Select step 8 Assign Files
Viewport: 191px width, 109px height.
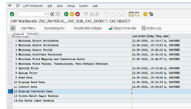pos(72,73)
